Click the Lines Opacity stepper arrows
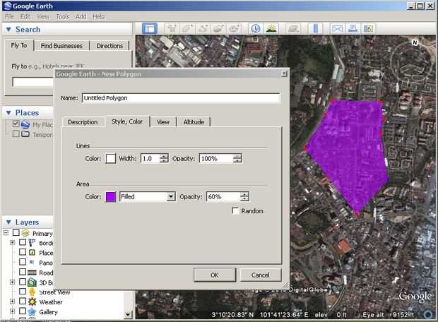This screenshot has width=438, height=322. [237, 158]
